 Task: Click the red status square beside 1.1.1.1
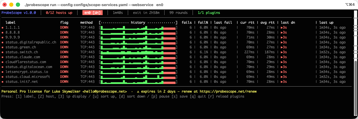(2, 28)
